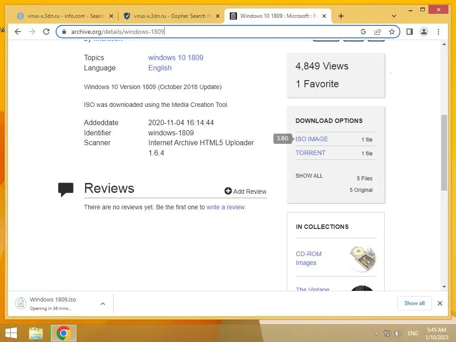Open the English language link
The height and width of the screenshot is (342, 456).
160,68
